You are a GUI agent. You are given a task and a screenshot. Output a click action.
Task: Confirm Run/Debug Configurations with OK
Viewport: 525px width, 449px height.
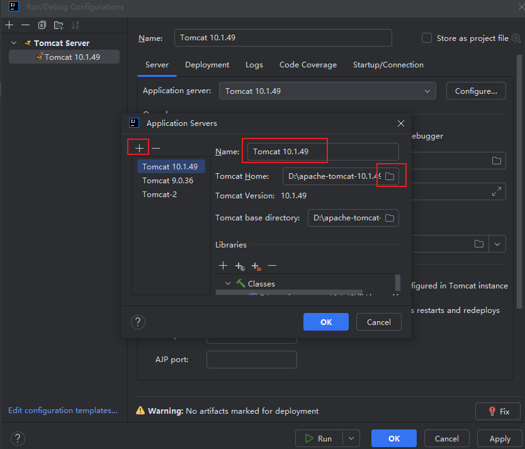click(394, 438)
